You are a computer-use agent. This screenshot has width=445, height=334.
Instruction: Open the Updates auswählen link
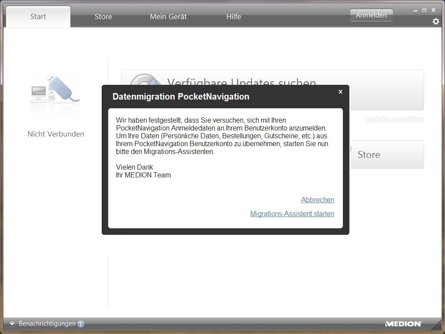pos(394,119)
